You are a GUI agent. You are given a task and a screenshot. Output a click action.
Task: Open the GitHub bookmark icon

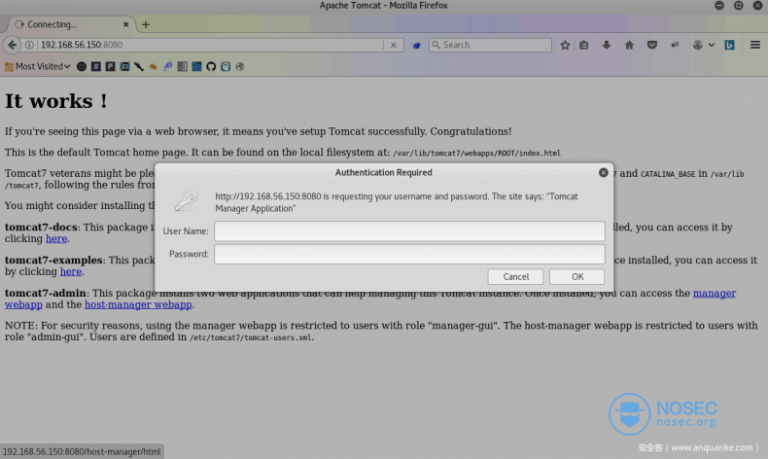211,67
